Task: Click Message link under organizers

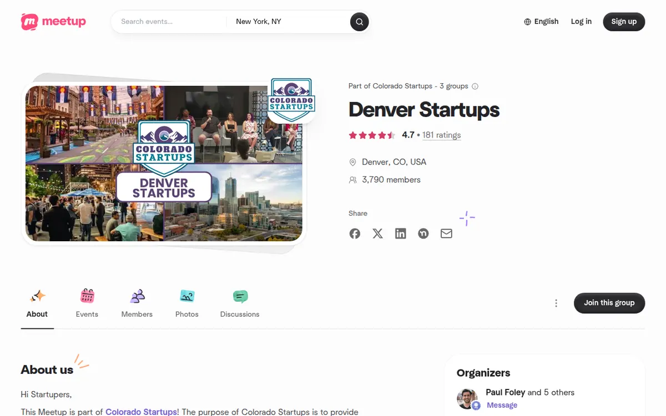Action: tap(502, 405)
